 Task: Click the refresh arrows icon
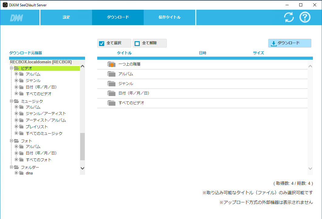289,17
